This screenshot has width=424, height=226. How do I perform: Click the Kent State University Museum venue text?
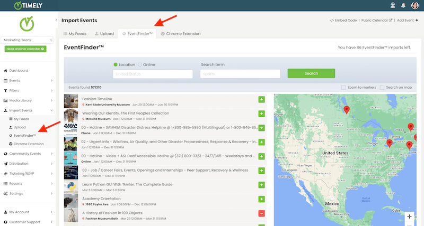coord(108,105)
